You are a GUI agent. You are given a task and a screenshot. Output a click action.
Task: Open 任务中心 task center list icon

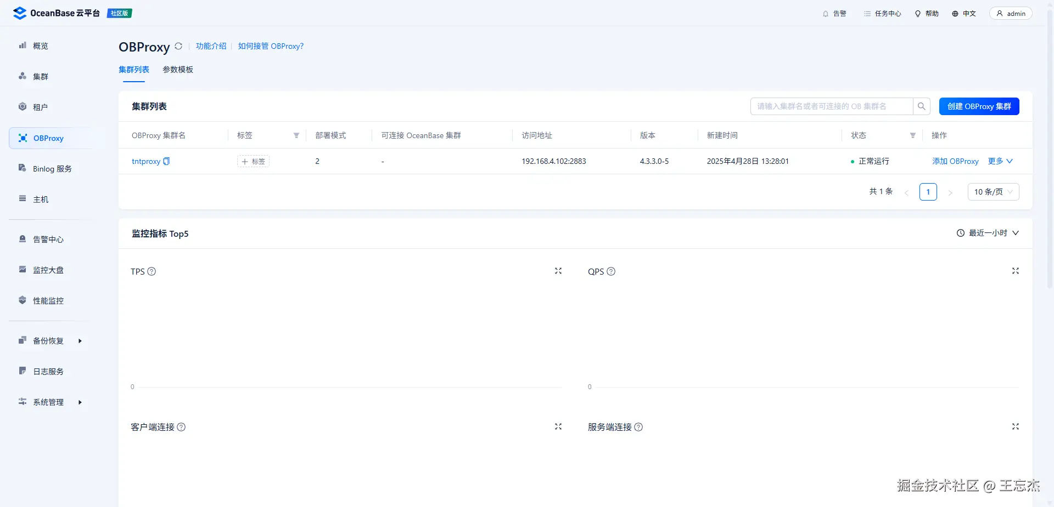867,14
